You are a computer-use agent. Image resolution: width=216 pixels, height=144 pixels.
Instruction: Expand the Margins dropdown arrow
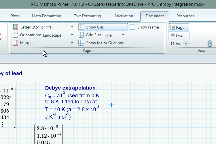coord(72,43)
